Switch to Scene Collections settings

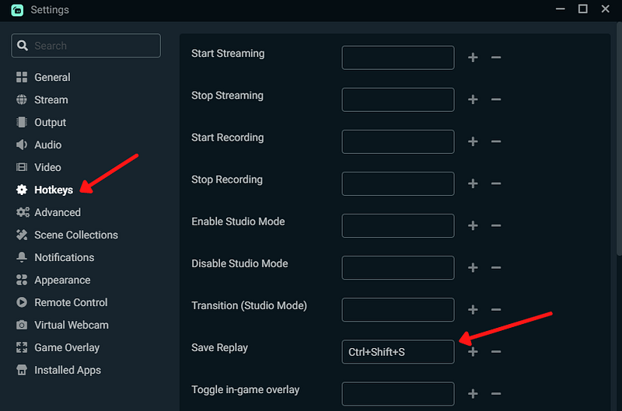[x=75, y=235]
